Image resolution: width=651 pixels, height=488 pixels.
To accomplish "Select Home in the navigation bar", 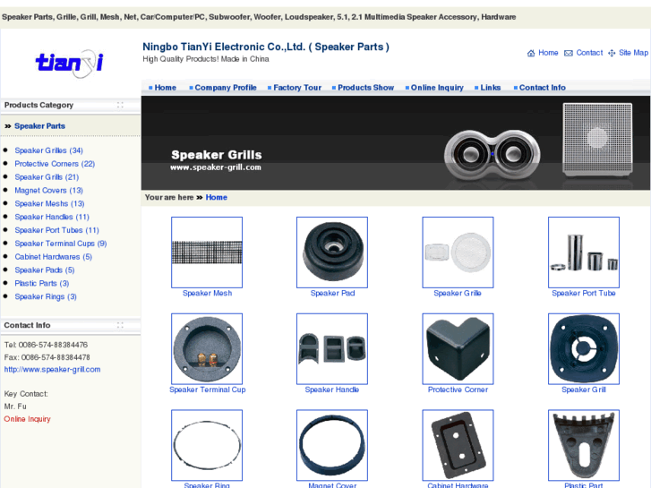I will pyautogui.click(x=166, y=88).
